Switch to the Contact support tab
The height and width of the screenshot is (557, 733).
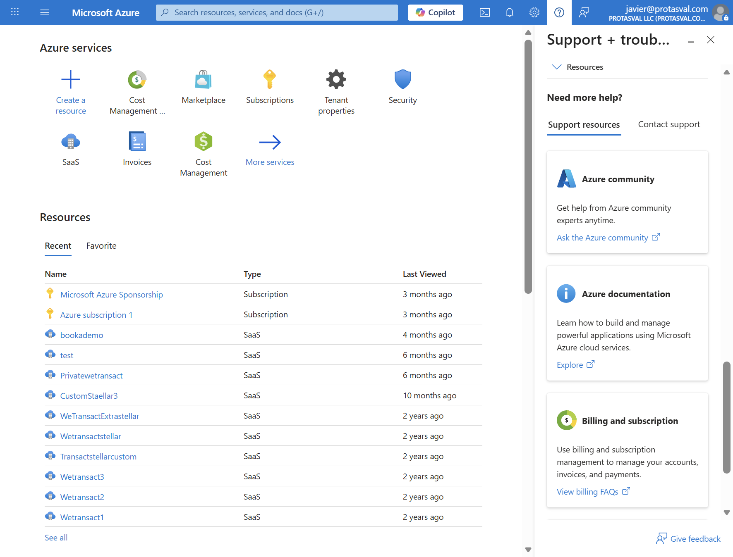click(x=669, y=124)
